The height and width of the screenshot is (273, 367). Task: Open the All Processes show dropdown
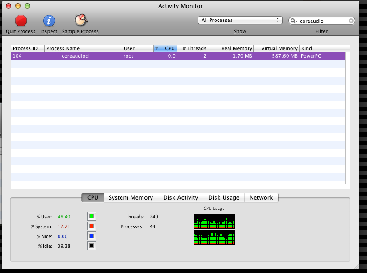point(240,20)
